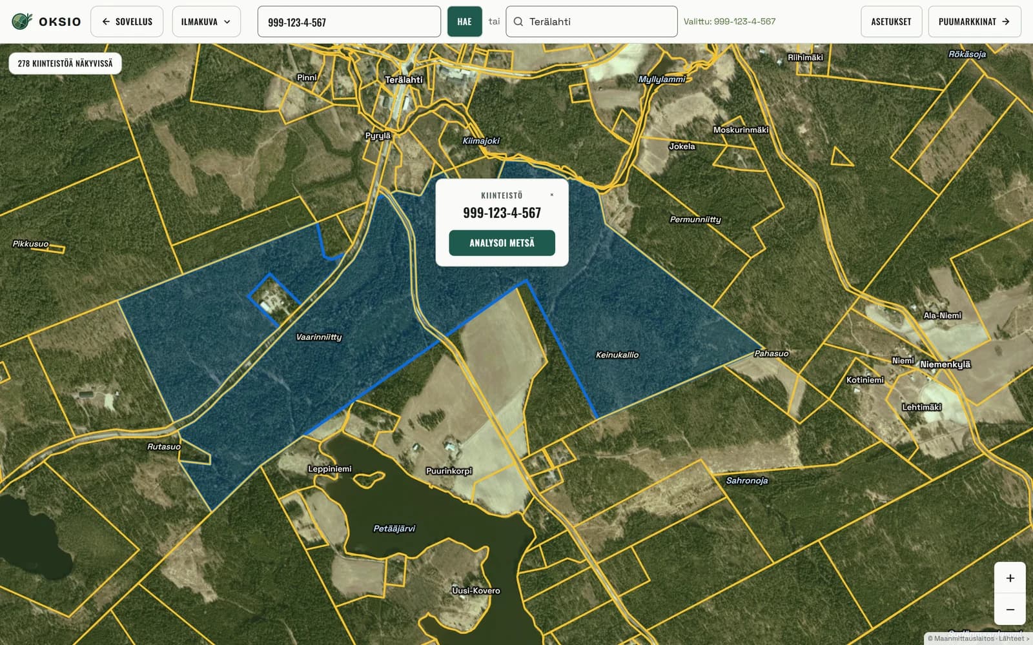Open the Lähteet sources attribution link
This screenshot has height=645, width=1033.
[1014, 639]
